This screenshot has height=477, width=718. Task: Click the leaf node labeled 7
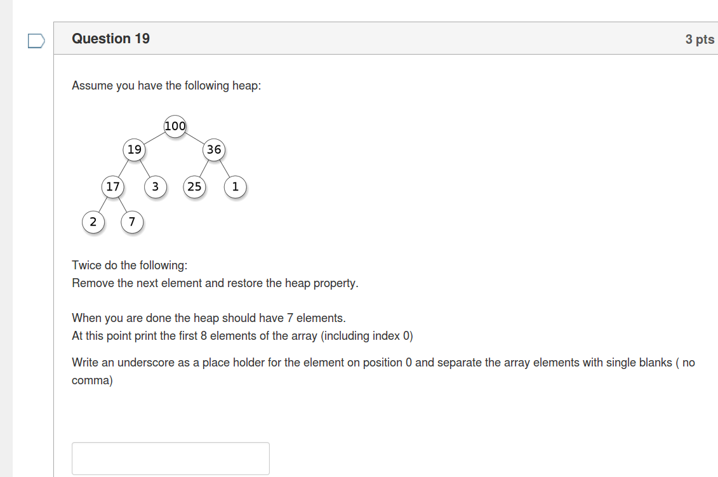[x=132, y=222]
